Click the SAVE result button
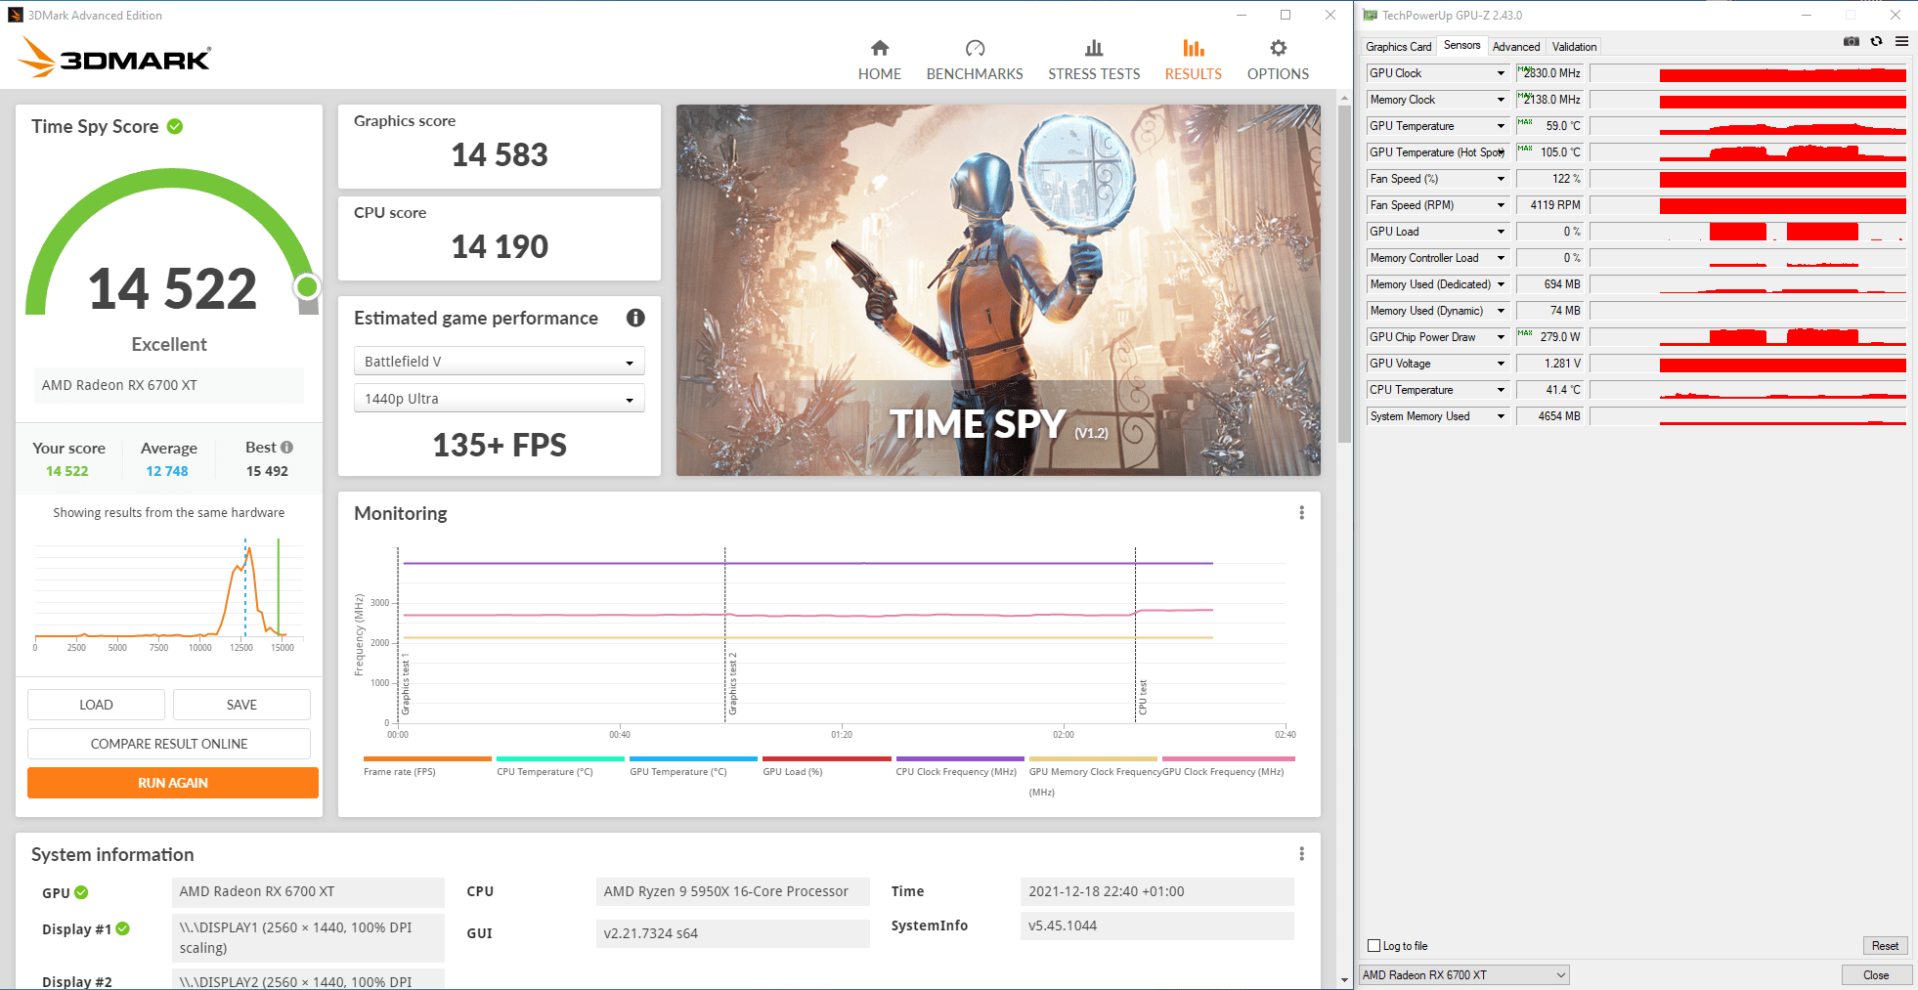 point(241,705)
